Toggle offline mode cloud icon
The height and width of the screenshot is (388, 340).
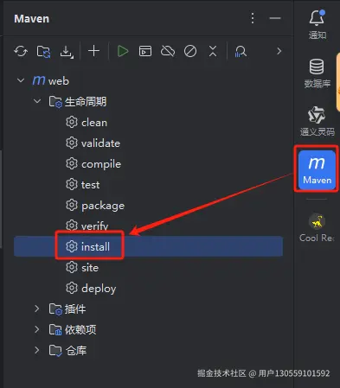(168, 51)
